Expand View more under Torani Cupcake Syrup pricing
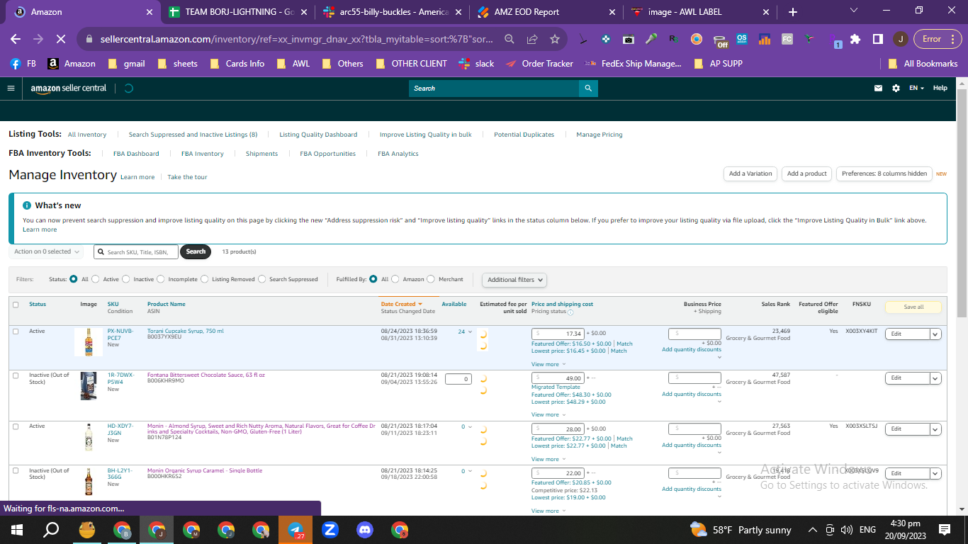968x544 pixels. 548,364
